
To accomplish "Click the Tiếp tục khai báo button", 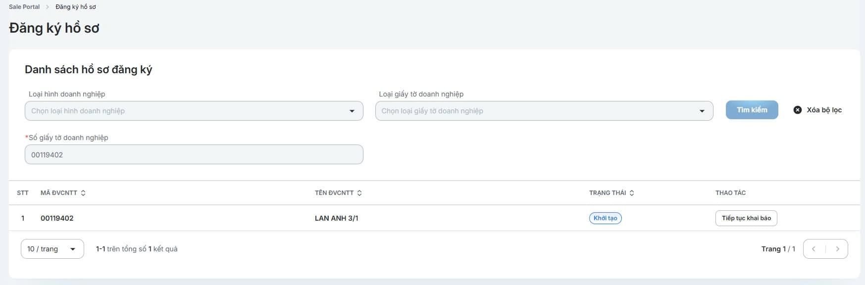I will coord(746,218).
